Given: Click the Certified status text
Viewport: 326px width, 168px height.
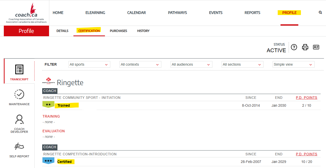Looking at the screenshot, I should 65,162.
